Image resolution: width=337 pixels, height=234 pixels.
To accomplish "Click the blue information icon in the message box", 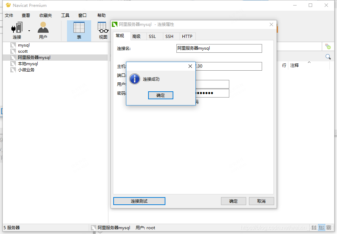I will click(135, 79).
